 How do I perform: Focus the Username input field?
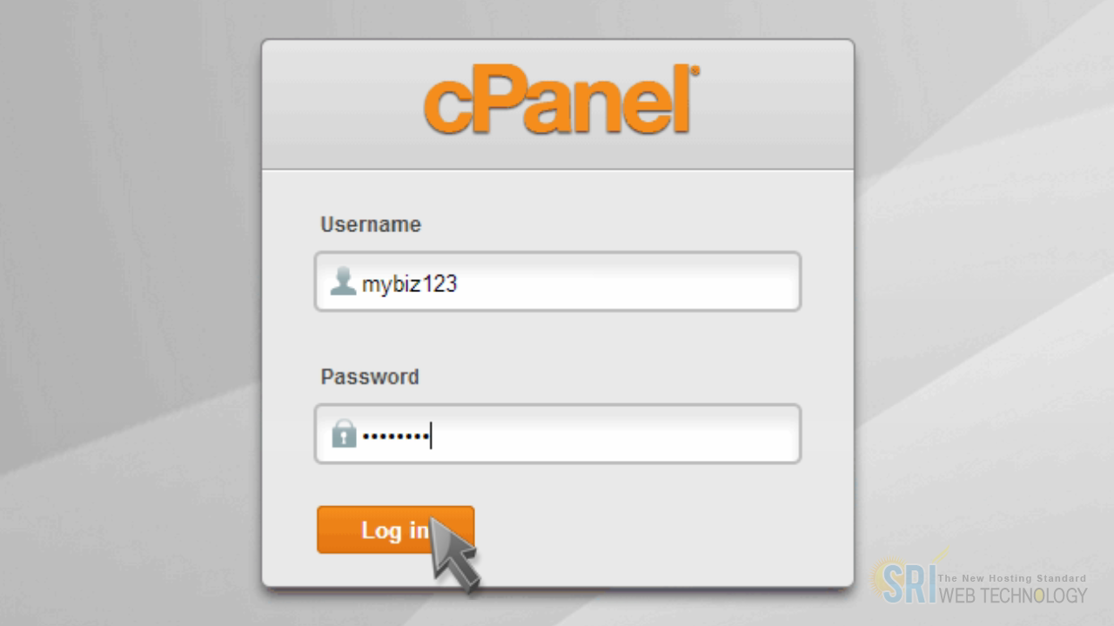557,282
